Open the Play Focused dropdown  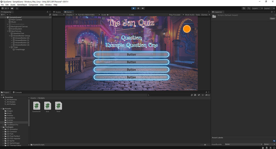[x=176, y=15]
